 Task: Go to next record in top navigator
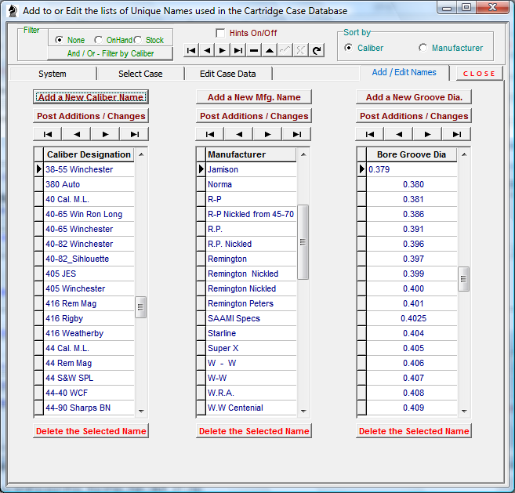coord(223,50)
